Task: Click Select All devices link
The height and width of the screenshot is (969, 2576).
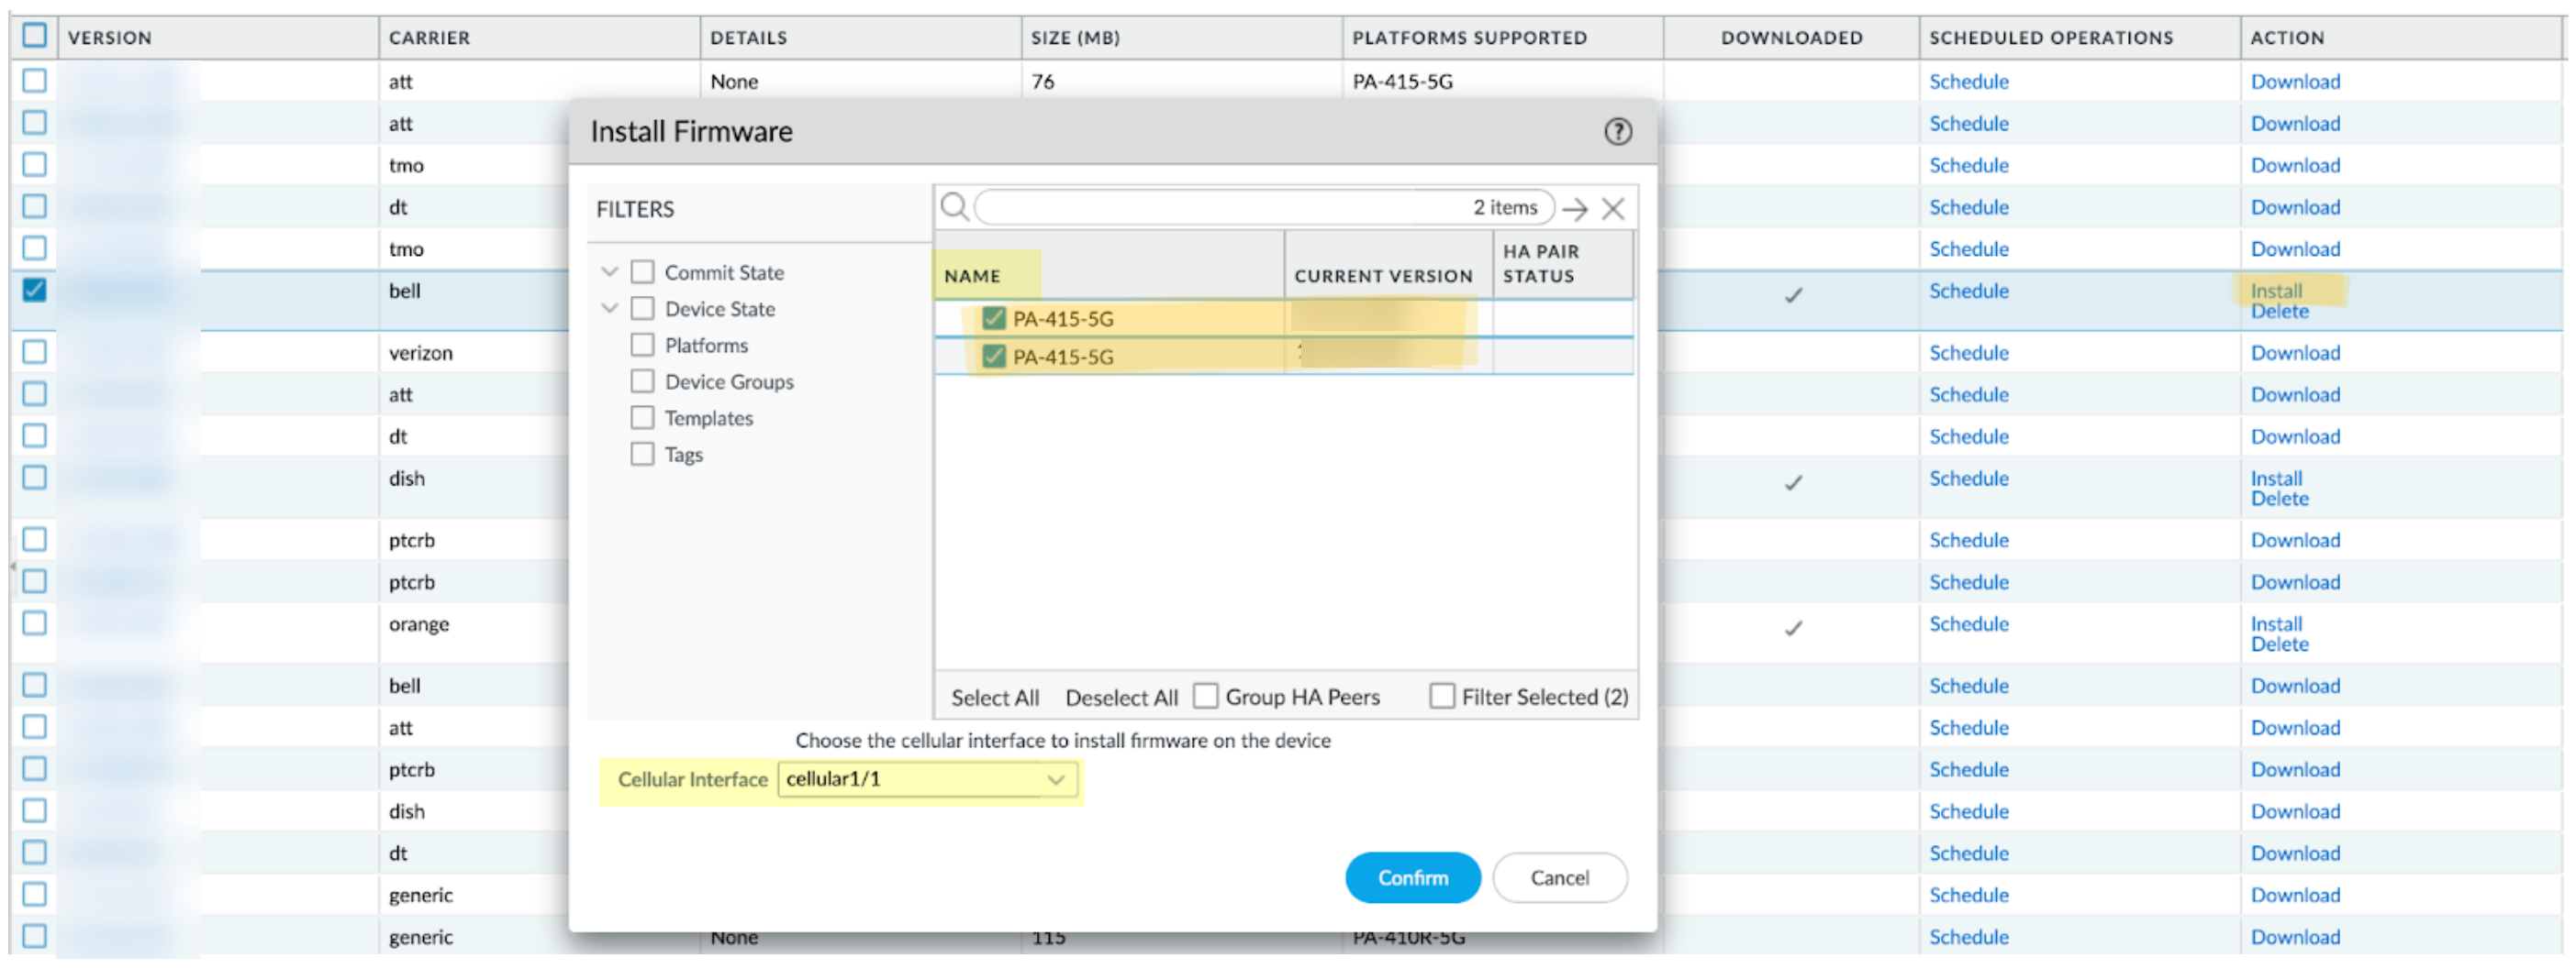Action: coord(994,698)
